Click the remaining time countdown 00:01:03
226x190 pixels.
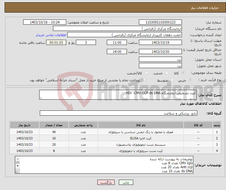56,42
